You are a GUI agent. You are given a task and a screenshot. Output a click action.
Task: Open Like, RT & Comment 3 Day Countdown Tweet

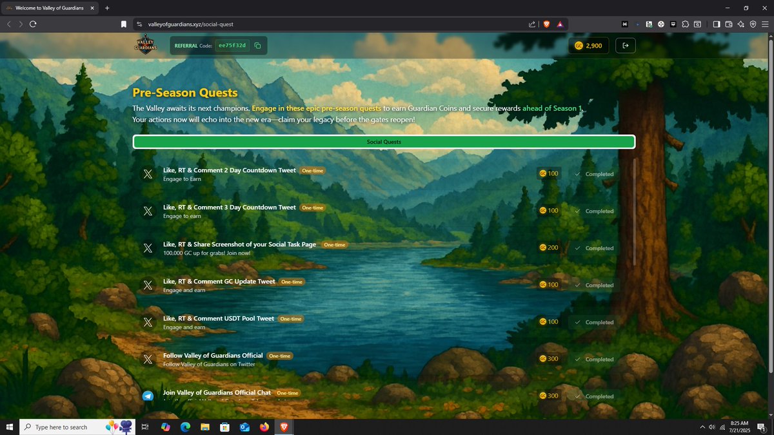click(x=229, y=208)
